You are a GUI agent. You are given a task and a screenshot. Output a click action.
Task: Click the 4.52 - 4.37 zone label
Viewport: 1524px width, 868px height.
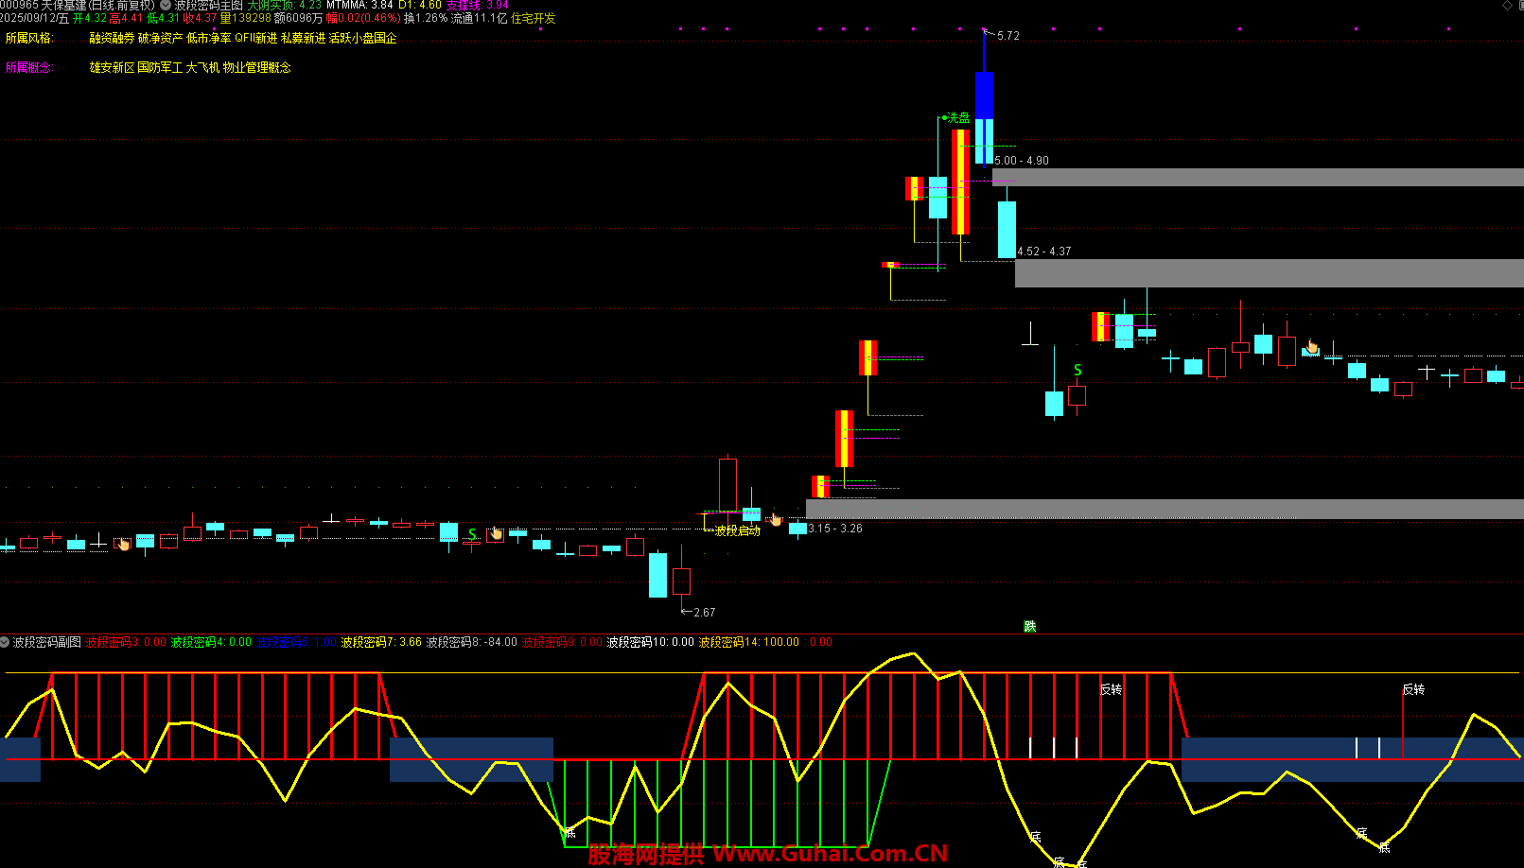tap(1044, 252)
